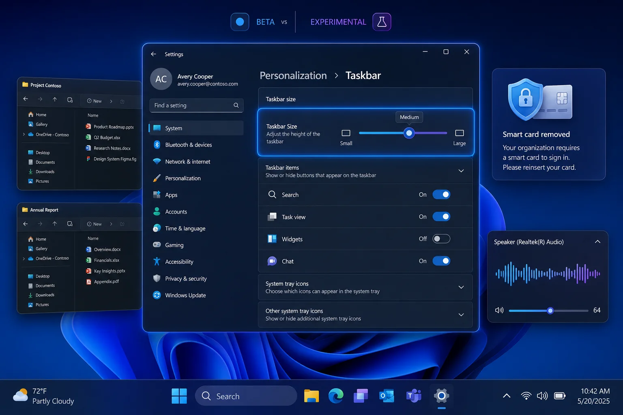The image size is (623, 415).
Task: Open Q2 Budget.xlsx file
Action: click(x=103, y=137)
